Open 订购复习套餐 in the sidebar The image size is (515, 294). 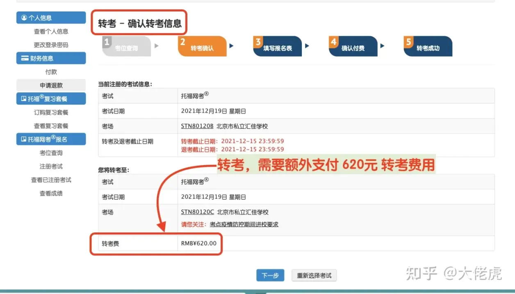coord(51,112)
